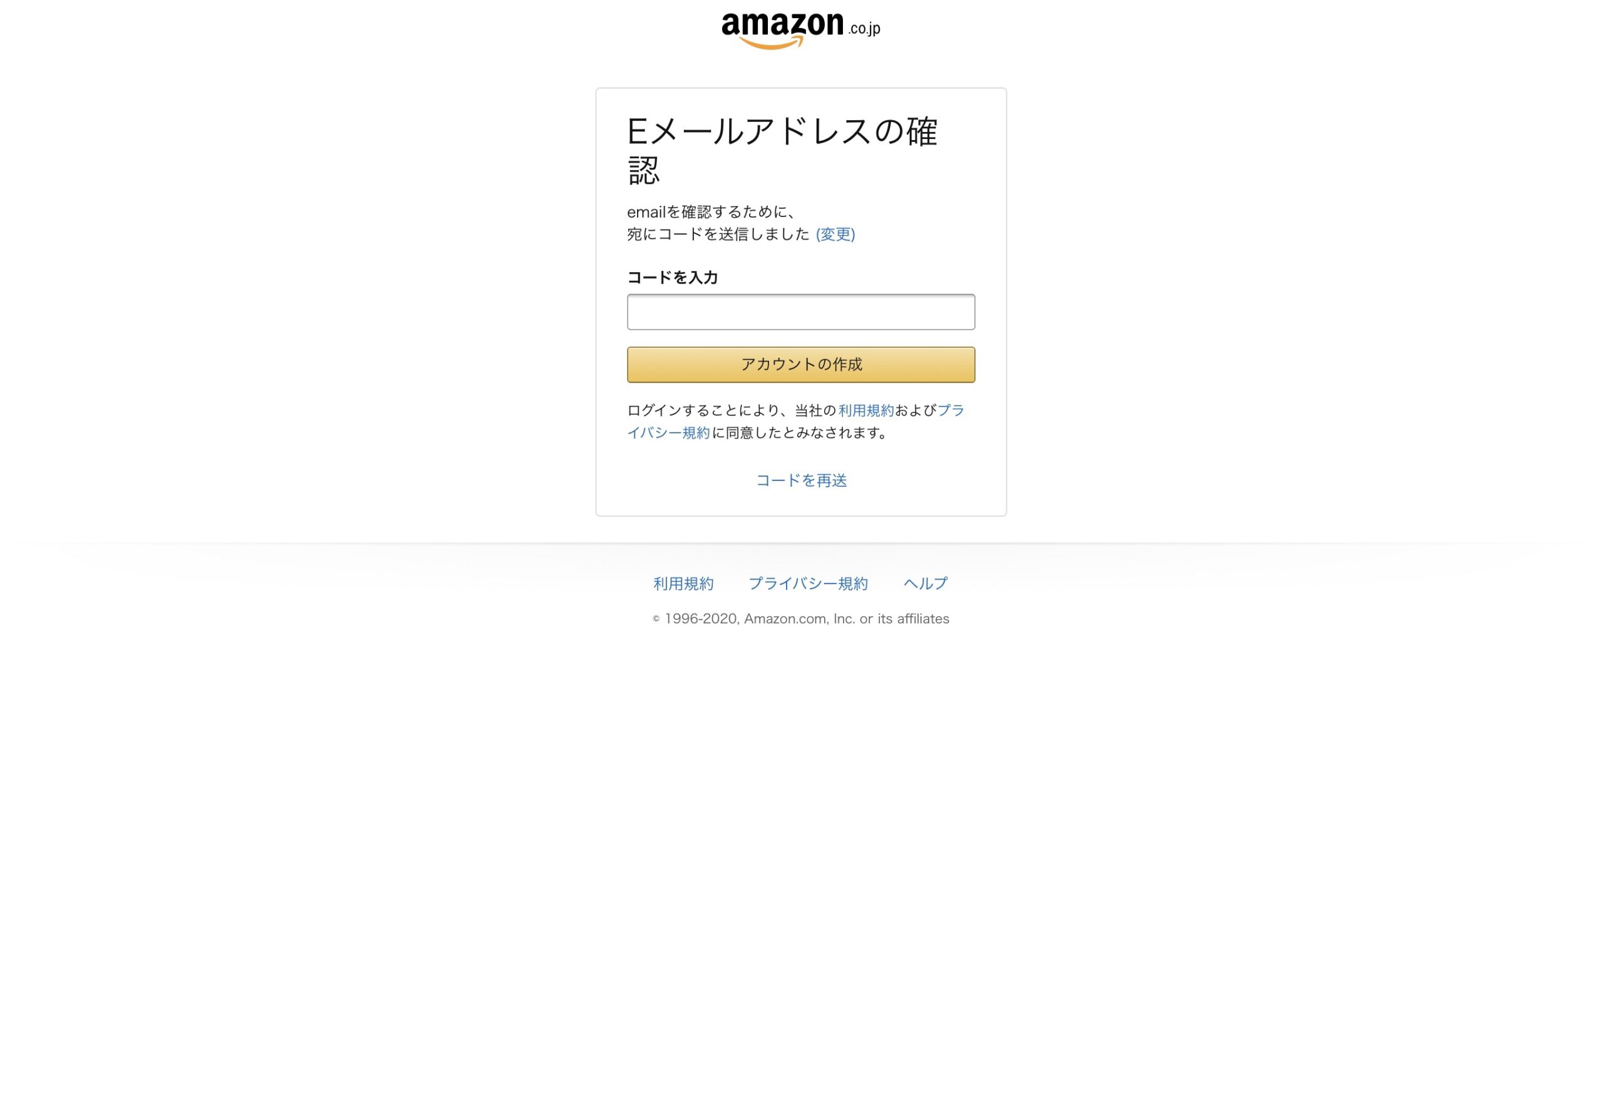Image resolution: width=1602 pixels, height=1116 pixels.
Task: Click the 宛にコードを送信しました text
Action: tap(718, 235)
